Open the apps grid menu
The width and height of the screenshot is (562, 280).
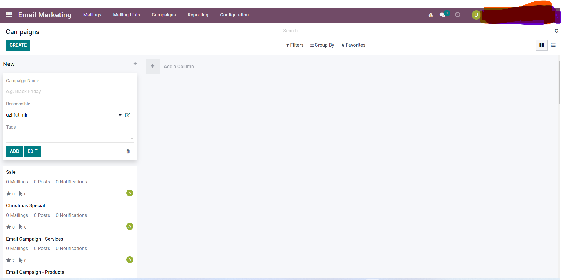coord(9,15)
